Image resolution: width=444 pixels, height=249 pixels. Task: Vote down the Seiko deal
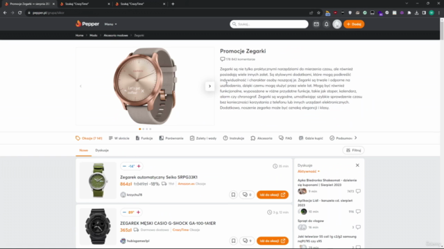[x=124, y=166]
